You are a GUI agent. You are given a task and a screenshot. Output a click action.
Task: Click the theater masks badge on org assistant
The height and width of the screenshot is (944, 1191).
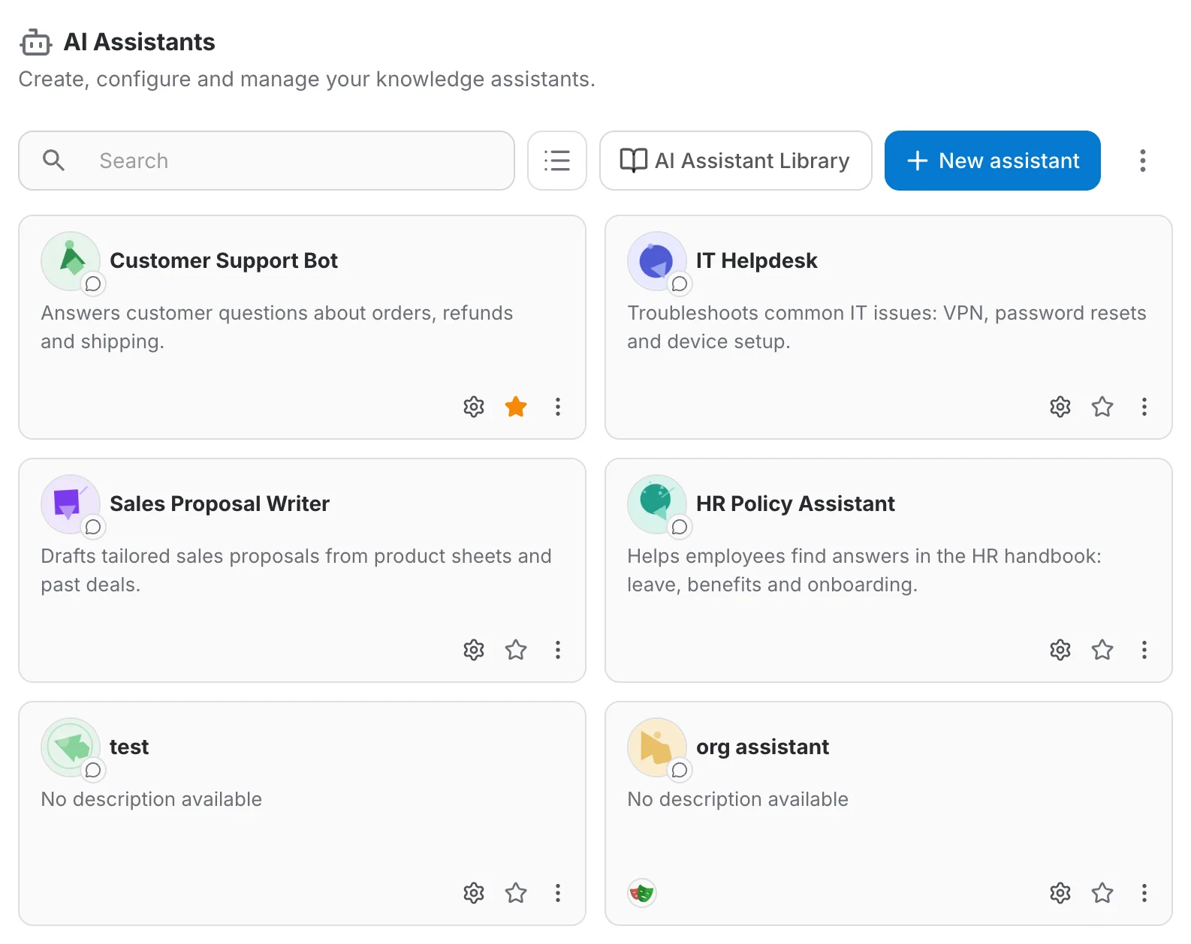[642, 893]
